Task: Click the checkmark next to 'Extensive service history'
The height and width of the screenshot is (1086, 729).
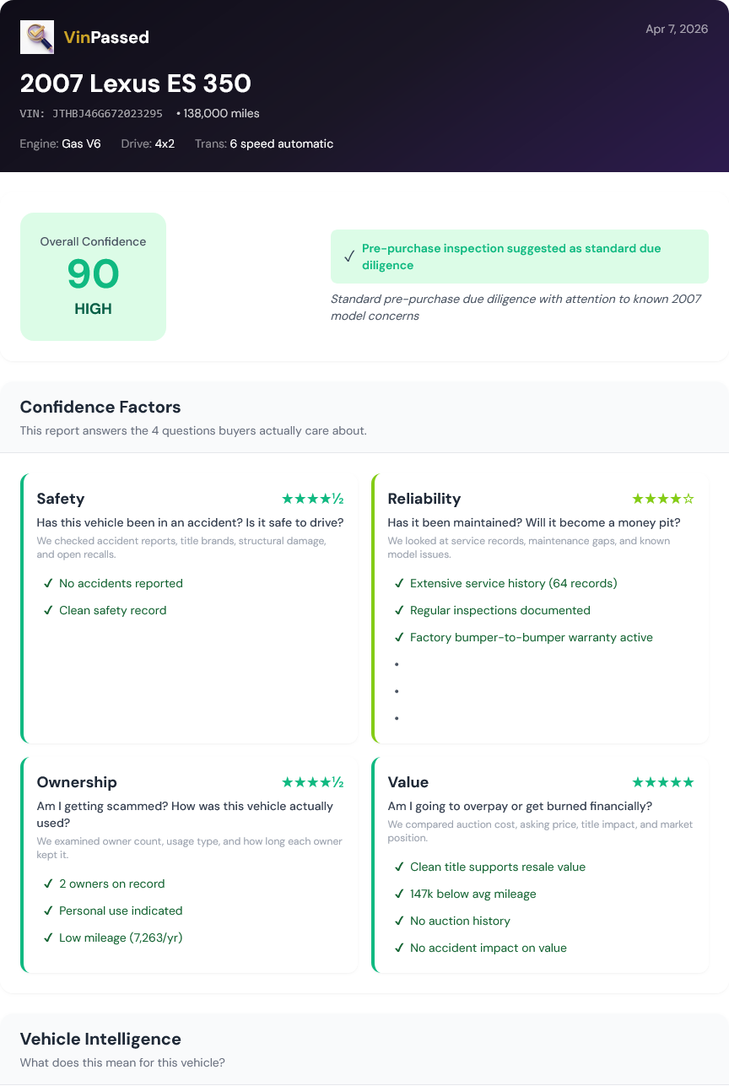Action: pyautogui.click(x=399, y=583)
